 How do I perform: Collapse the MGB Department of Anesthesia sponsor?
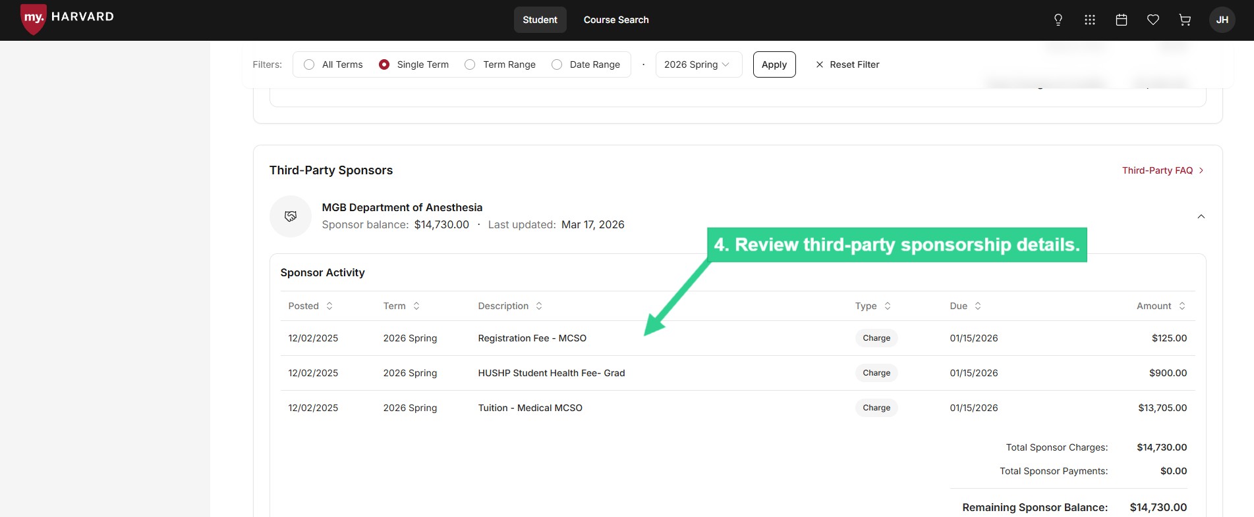(x=1201, y=216)
